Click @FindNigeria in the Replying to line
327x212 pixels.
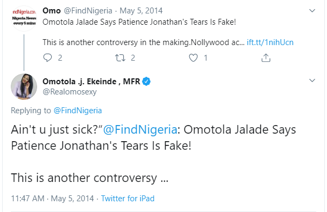tap(78, 111)
